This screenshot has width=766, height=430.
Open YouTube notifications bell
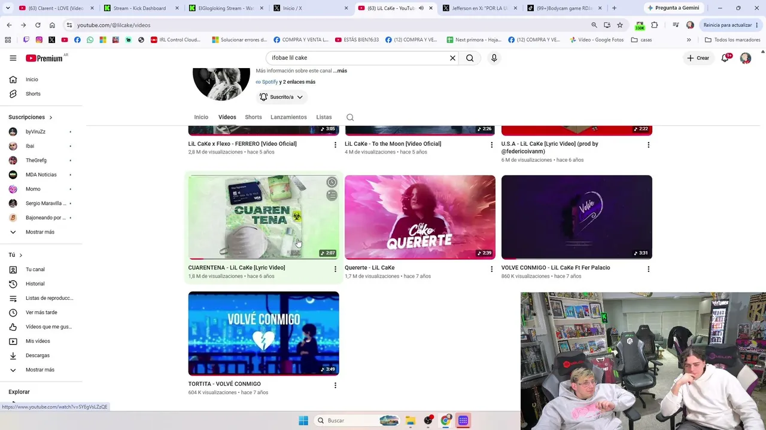click(x=725, y=58)
